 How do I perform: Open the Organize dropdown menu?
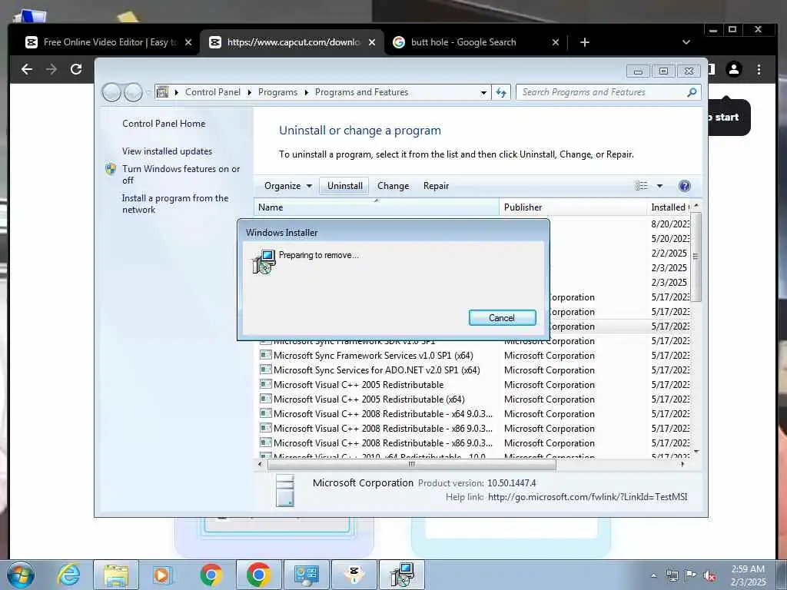(x=288, y=186)
